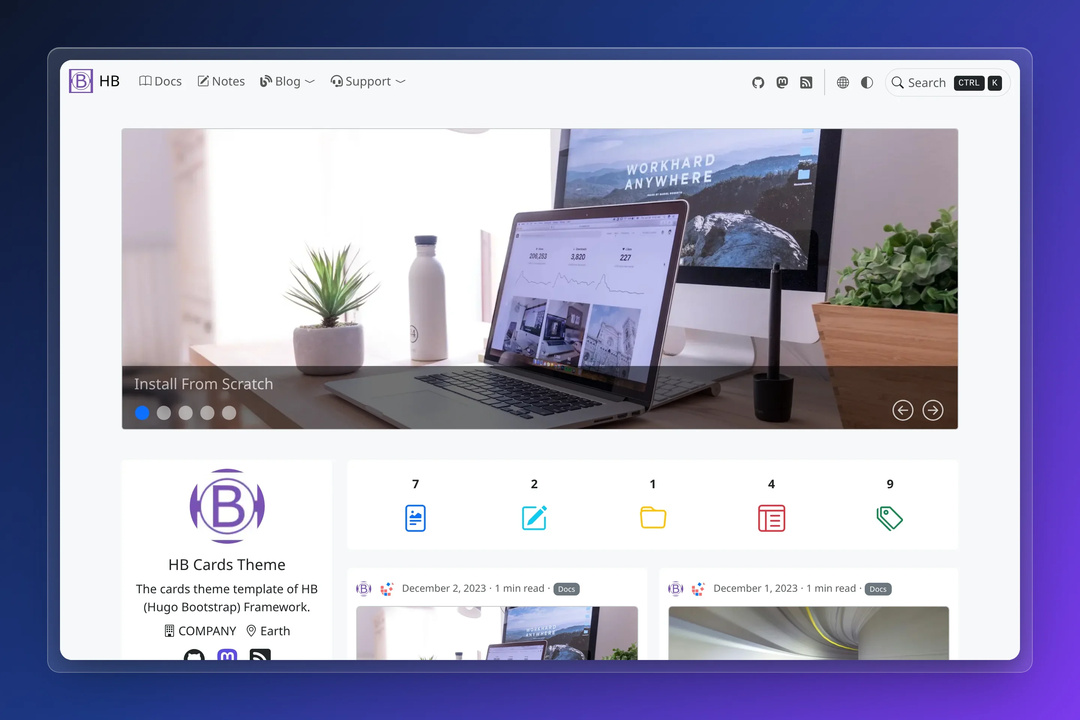The image size is (1080, 720).
Task: Open the RSS feed icon in the navbar
Action: pyautogui.click(x=806, y=82)
